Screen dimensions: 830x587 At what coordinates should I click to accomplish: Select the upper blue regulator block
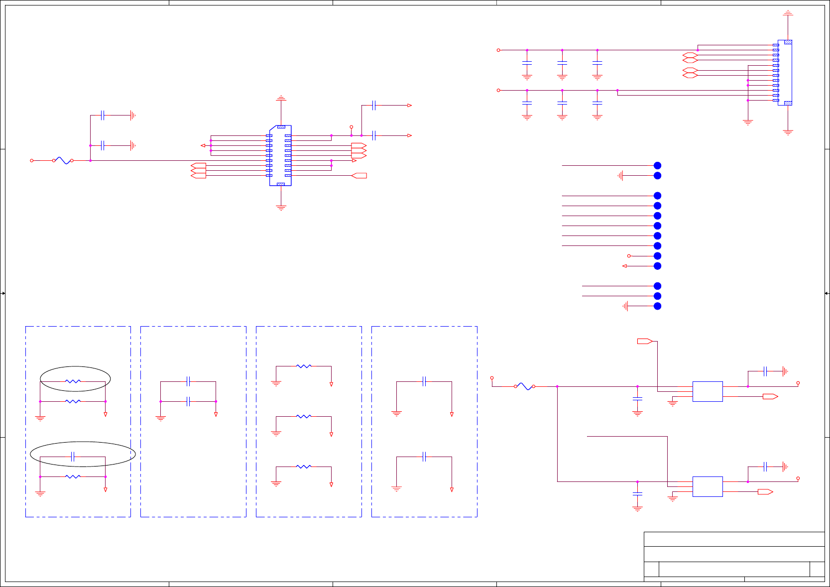click(708, 391)
